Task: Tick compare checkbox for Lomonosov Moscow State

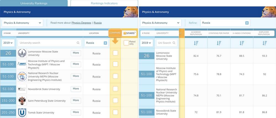Action: pos(115,53)
